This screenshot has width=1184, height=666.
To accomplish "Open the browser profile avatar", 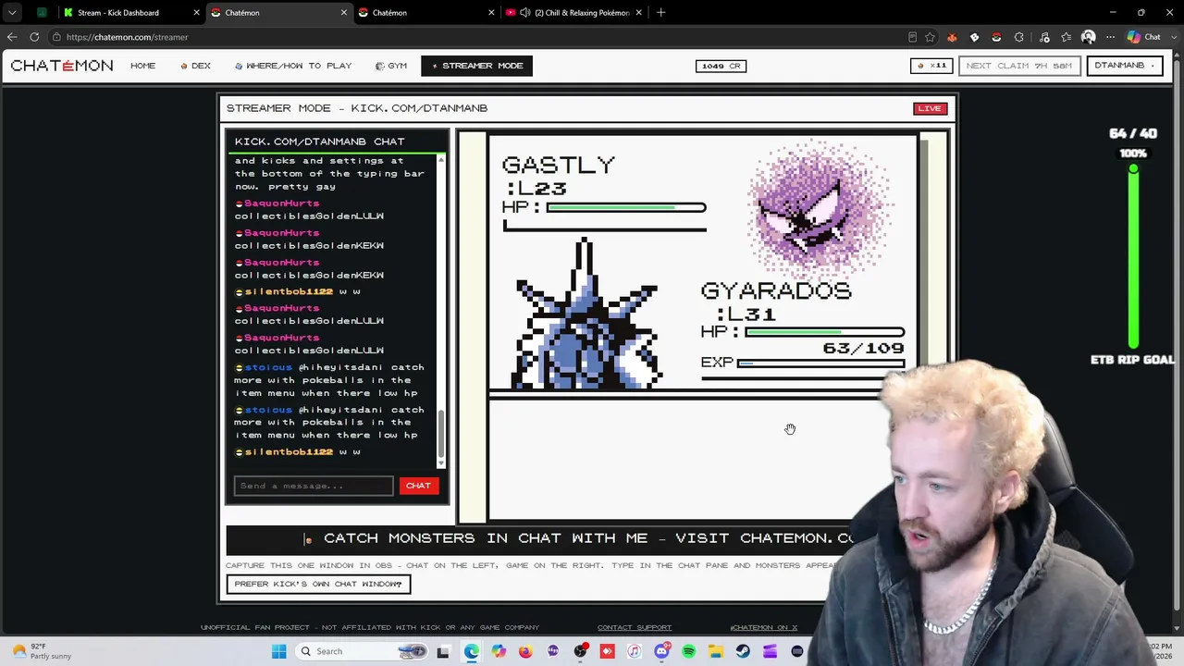I will (x=1089, y=37).
